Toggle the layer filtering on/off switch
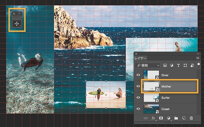The height and width of the screenshot is (127, 204). click(x=199, y=65)
